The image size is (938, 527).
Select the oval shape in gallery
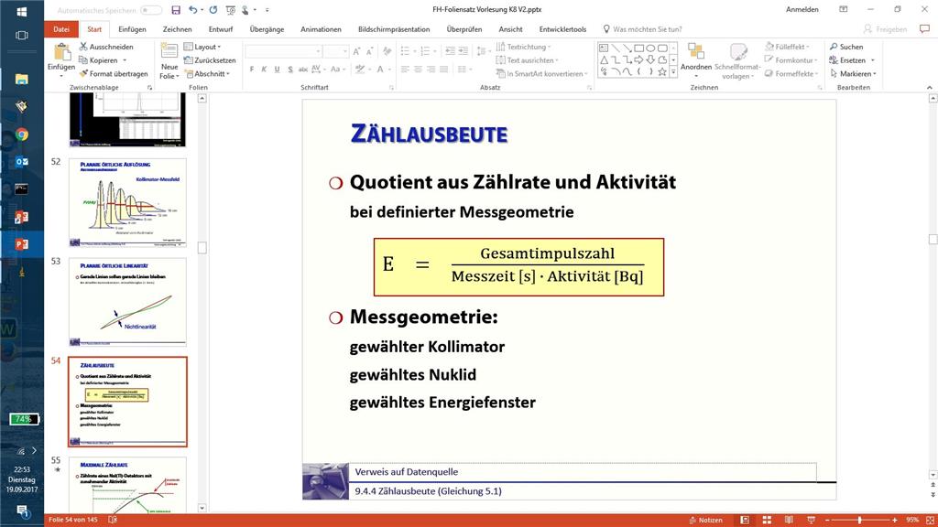(650, 48)
